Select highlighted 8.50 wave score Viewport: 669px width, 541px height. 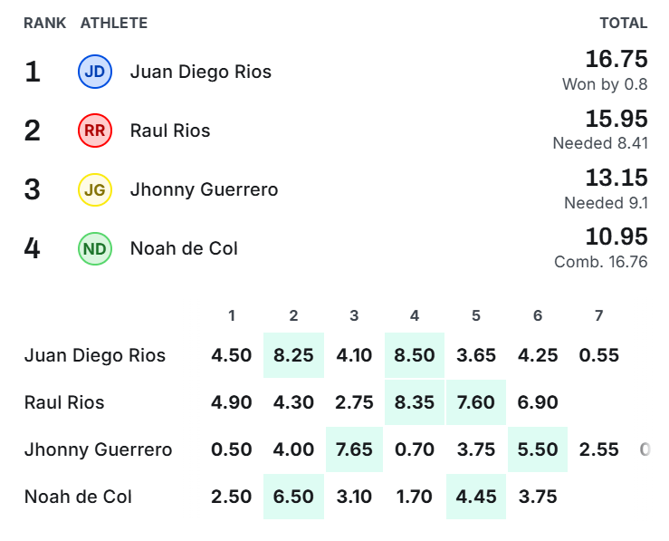point(415,355)
